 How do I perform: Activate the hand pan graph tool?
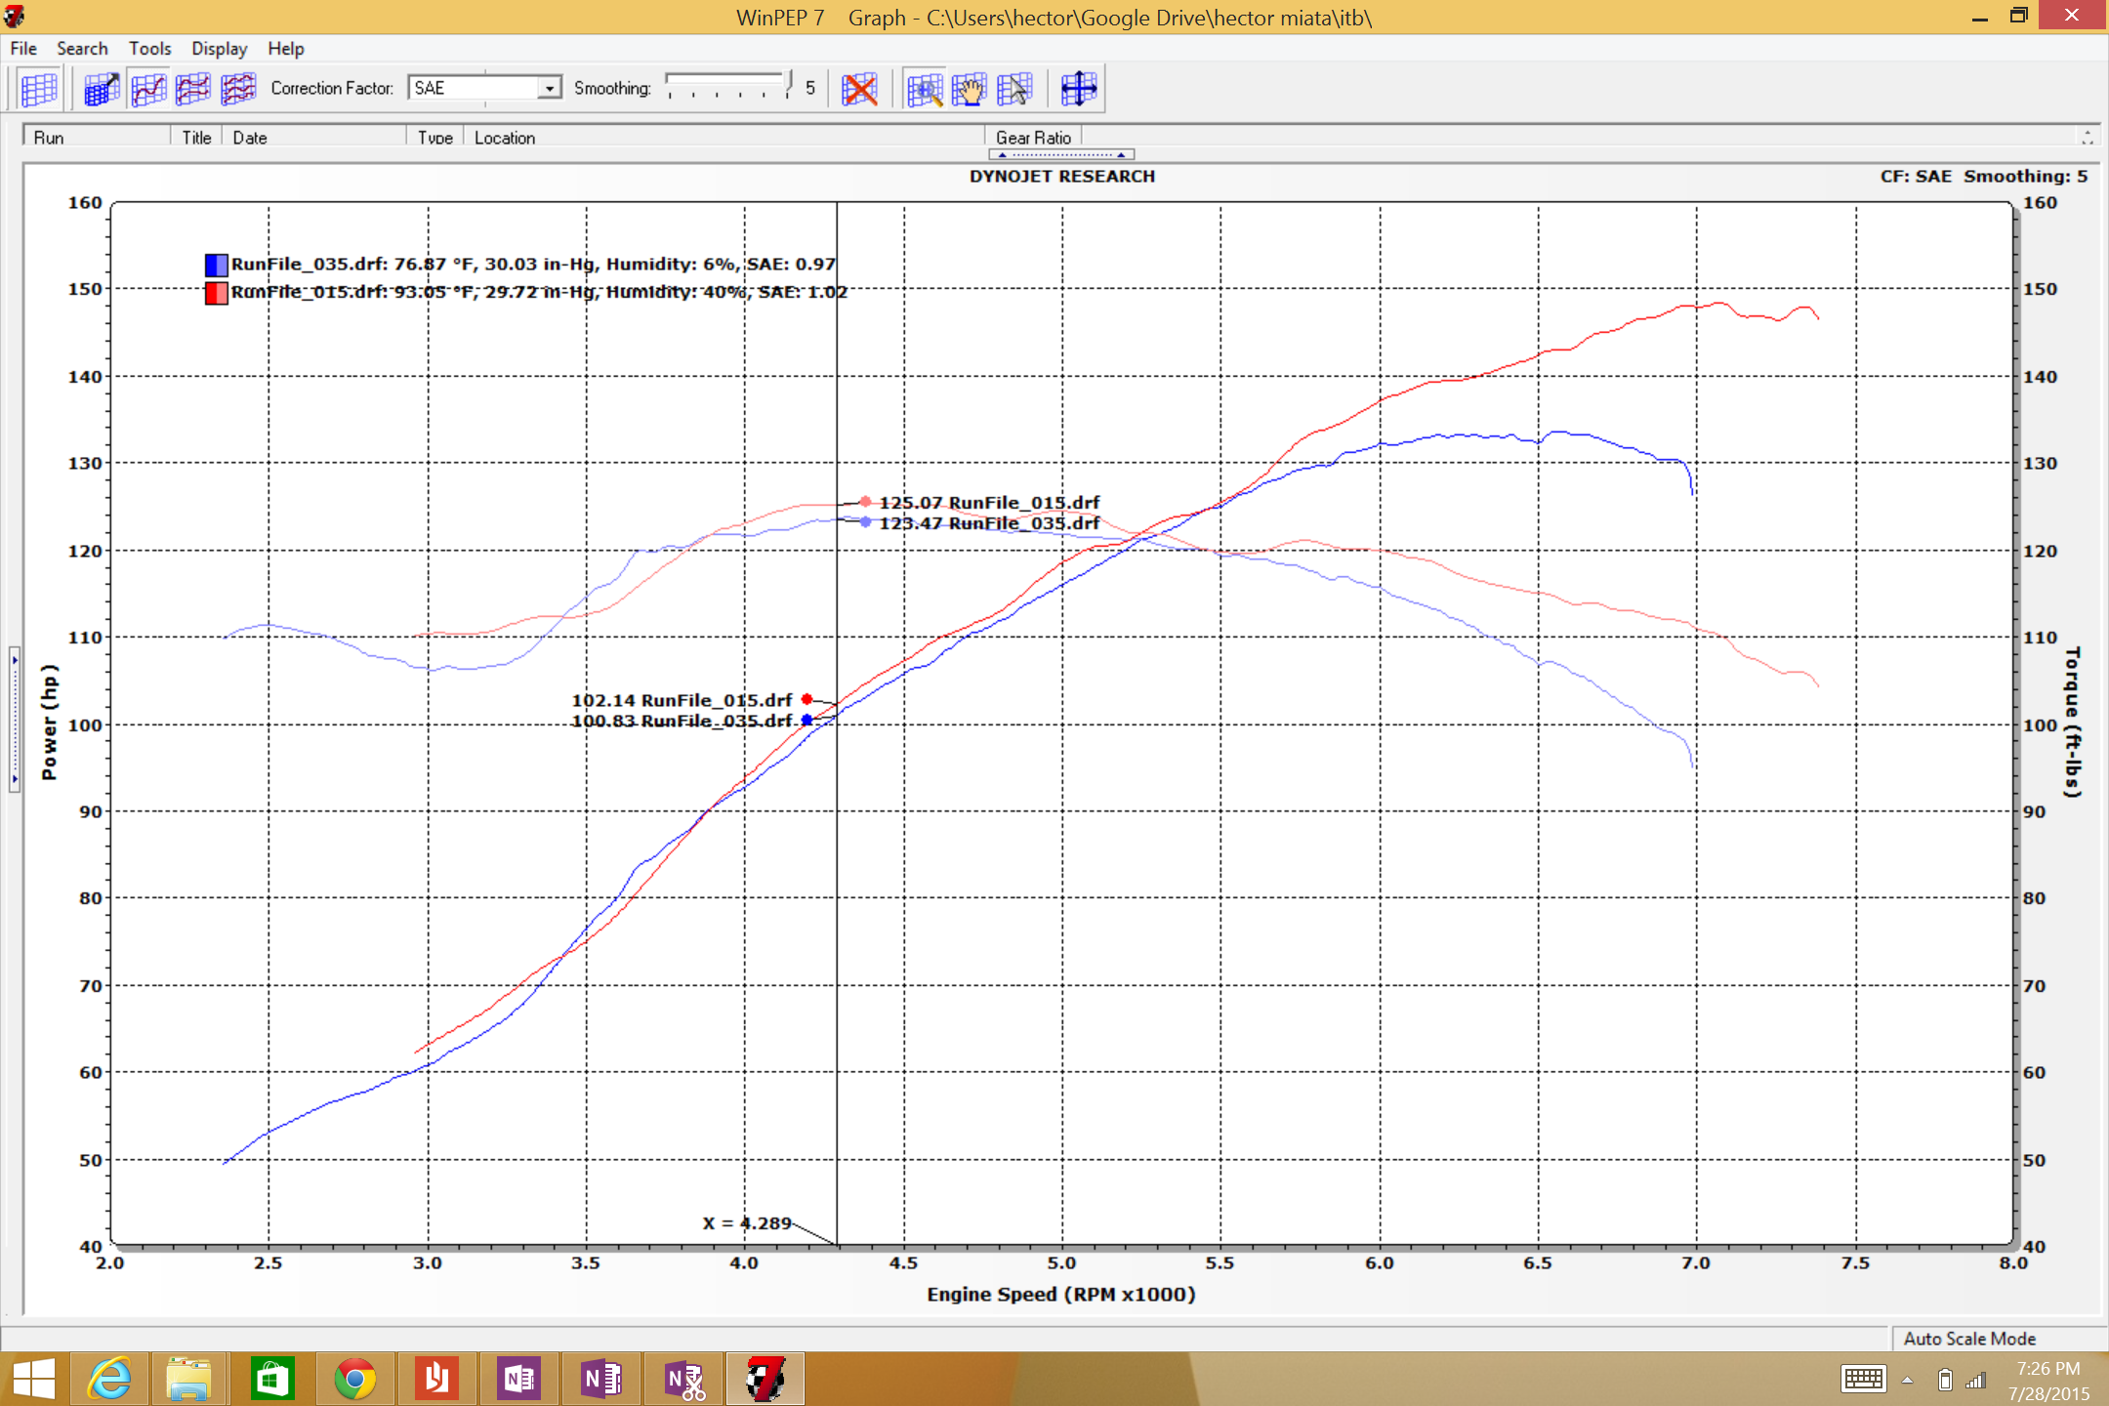pos(970,89)
